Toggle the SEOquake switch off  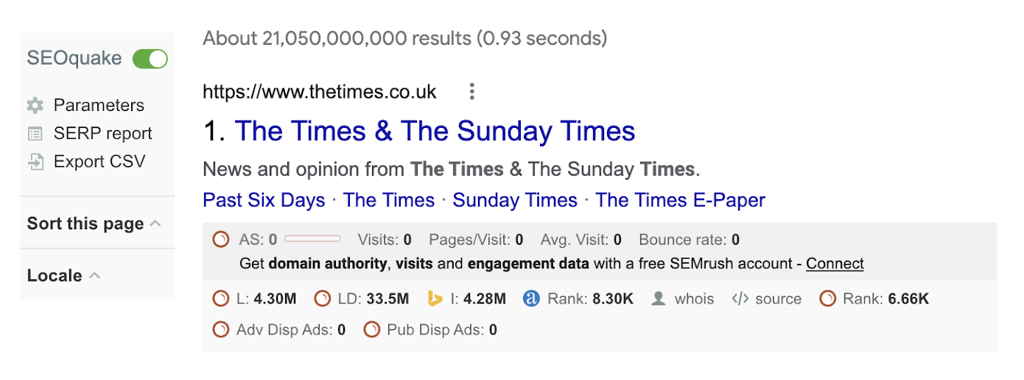150,59
